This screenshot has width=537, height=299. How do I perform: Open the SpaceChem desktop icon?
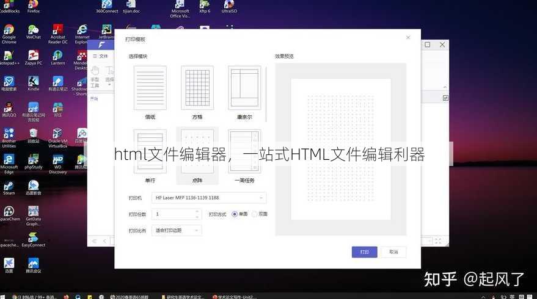[9, 214]
